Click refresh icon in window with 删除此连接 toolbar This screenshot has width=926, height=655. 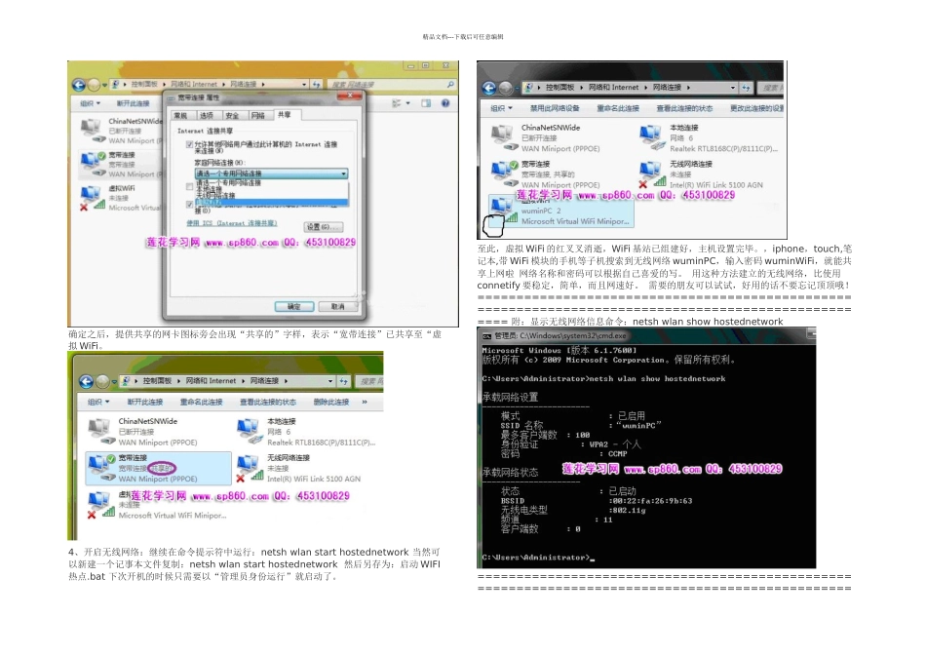tap(344, 381)
